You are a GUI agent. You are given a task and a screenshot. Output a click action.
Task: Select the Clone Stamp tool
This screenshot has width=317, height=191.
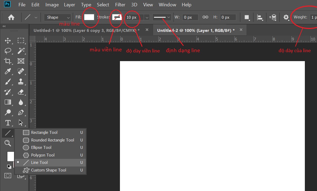[21, 82]
